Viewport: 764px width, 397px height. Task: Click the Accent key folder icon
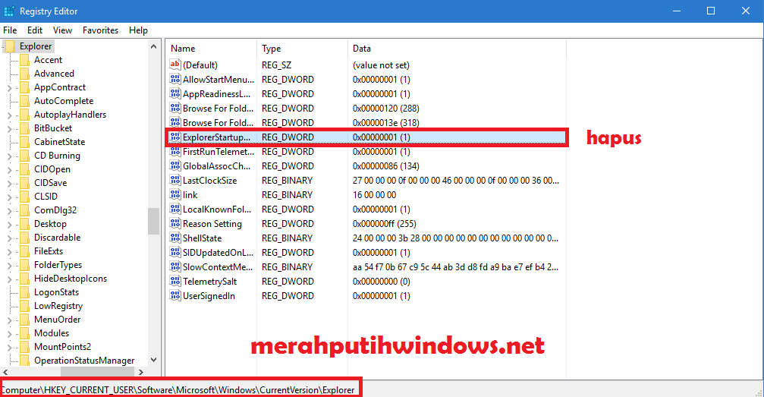coord(25,60)
